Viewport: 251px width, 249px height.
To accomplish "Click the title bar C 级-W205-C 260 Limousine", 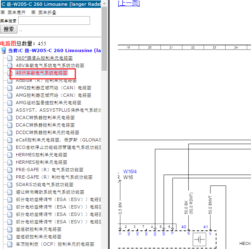I will tap(51, 4).
